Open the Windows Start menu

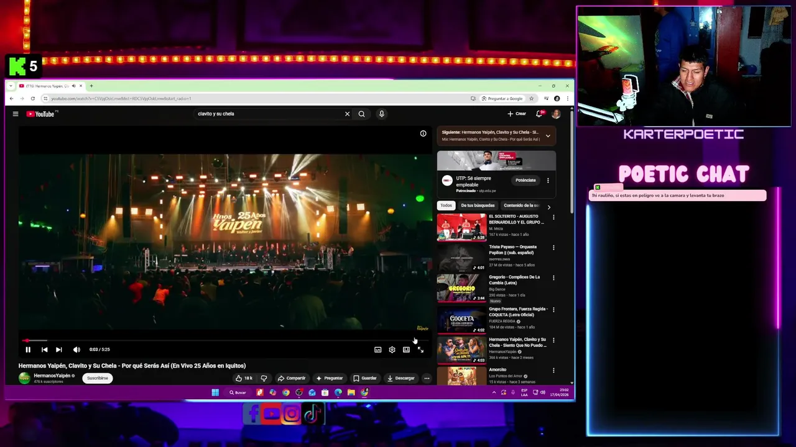[x=215, y=392]
